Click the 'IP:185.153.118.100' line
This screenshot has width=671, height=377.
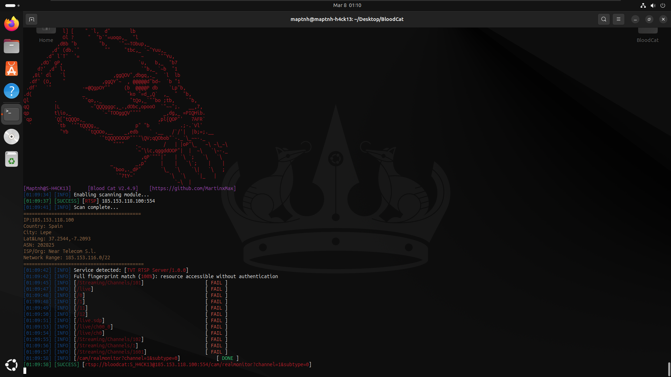(49, 220)
